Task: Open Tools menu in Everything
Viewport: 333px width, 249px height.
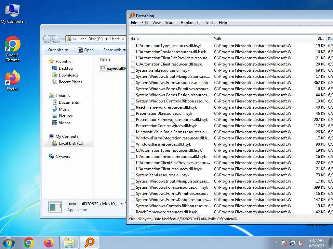Action: 210,23
